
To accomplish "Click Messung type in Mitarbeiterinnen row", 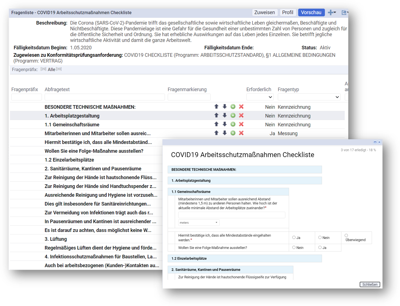I will [288, 133].
